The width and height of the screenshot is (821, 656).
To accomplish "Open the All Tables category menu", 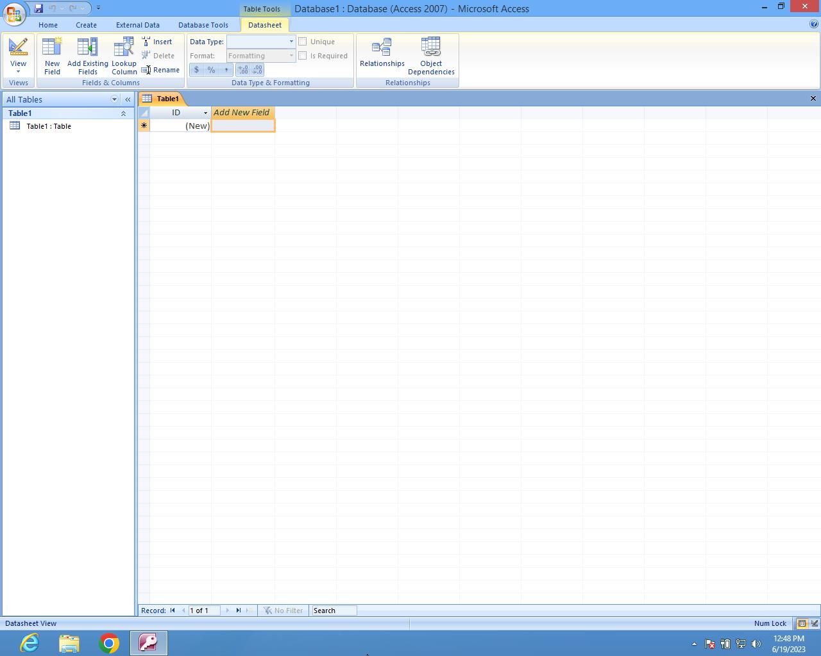I will [114, 99].
